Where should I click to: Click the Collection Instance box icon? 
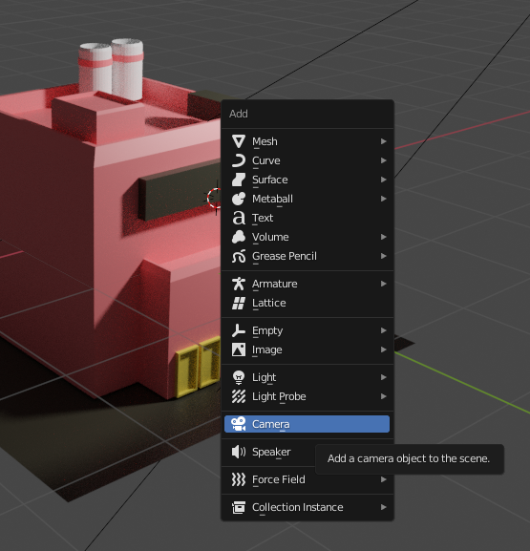(x=239, y=507)
